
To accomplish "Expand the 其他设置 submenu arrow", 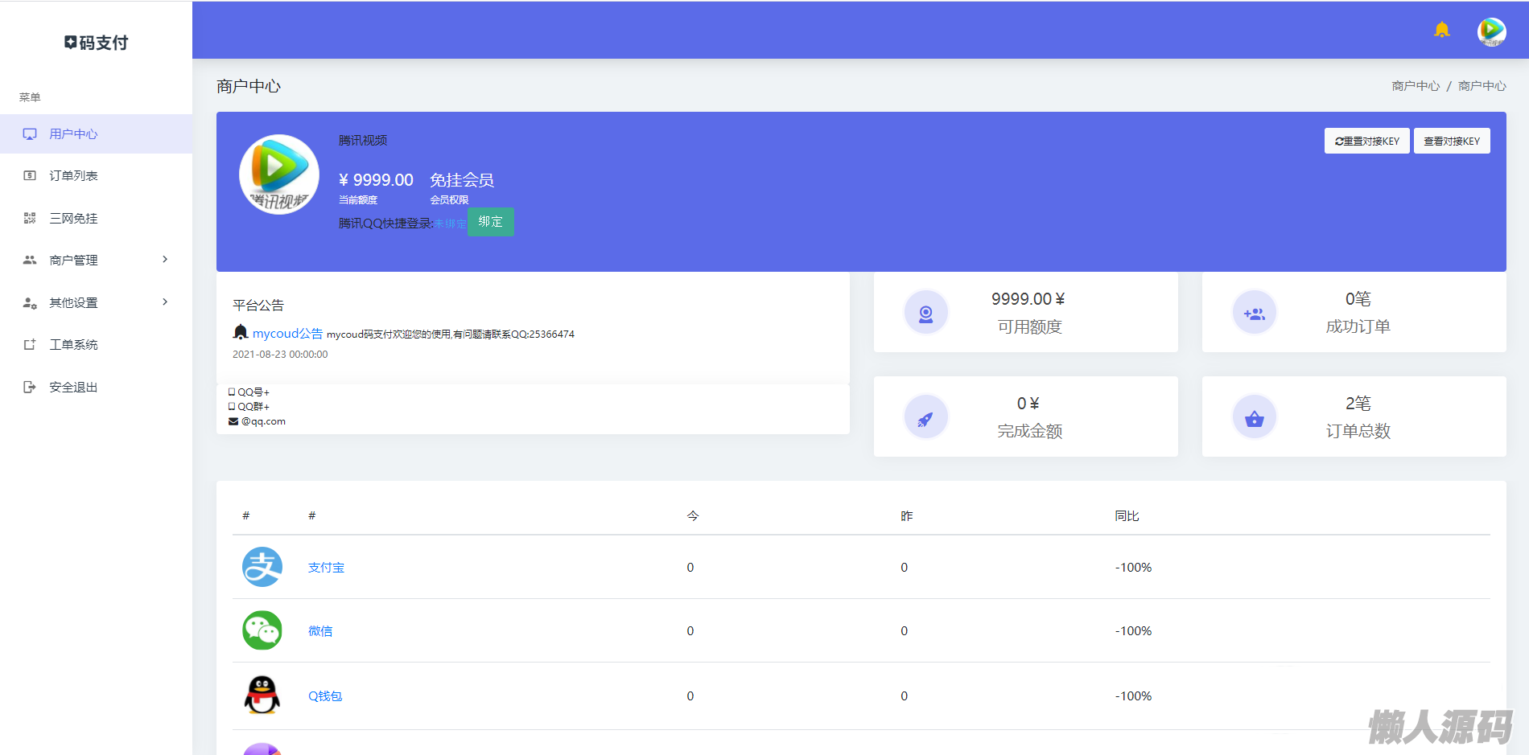I will [165, 302].
